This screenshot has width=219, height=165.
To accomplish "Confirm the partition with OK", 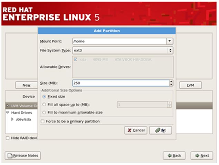I will [x=160, y=130].
